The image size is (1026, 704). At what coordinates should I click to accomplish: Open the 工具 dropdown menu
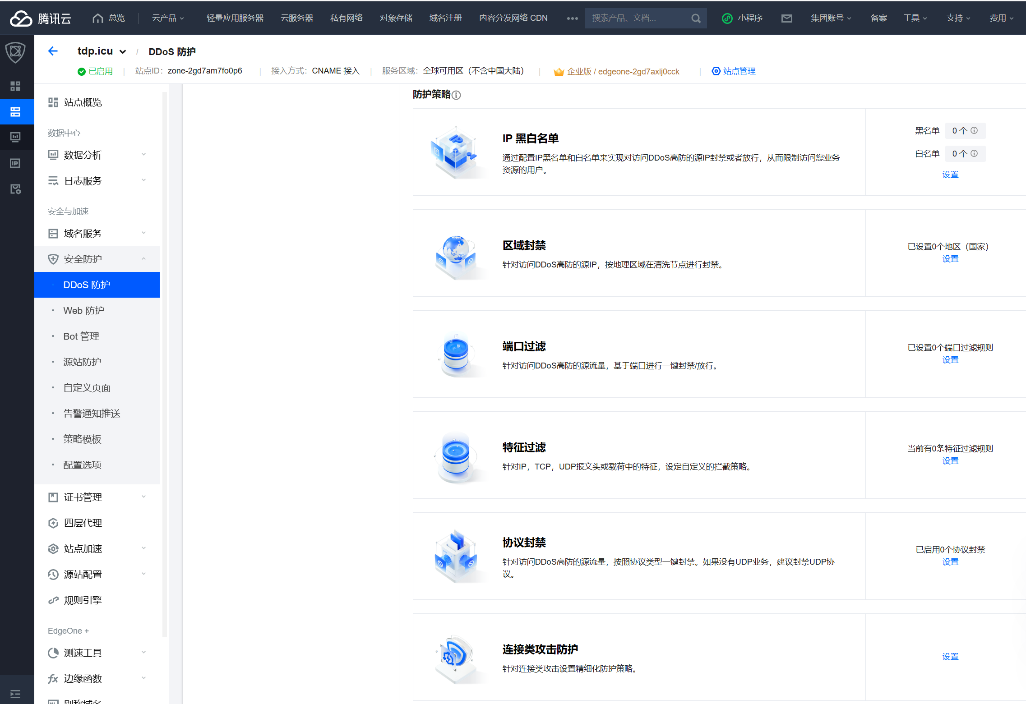915,18
